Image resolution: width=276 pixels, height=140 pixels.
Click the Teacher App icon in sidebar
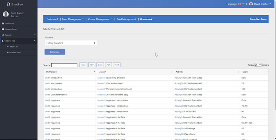pos(3,41)
